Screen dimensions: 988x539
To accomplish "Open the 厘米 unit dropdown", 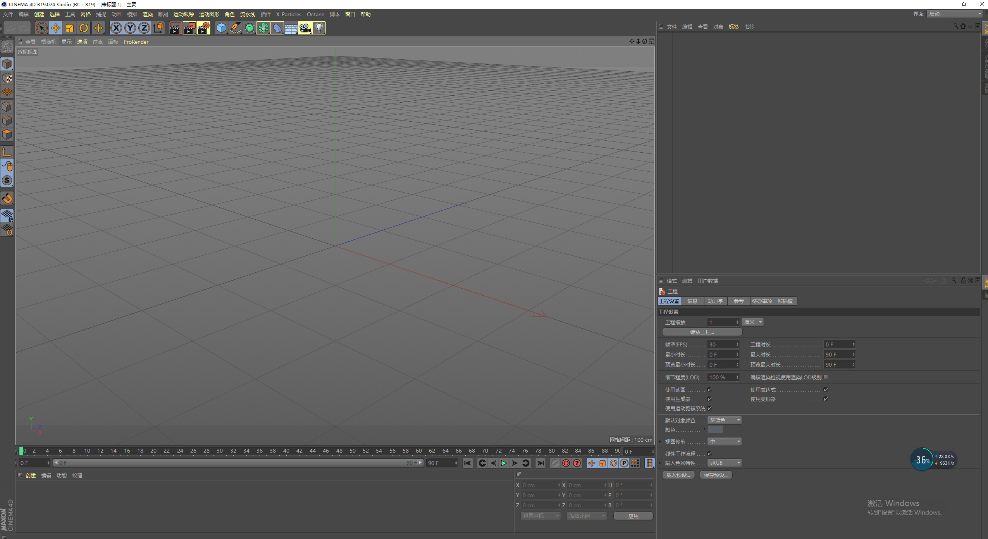I will click(x=752, y=322).
